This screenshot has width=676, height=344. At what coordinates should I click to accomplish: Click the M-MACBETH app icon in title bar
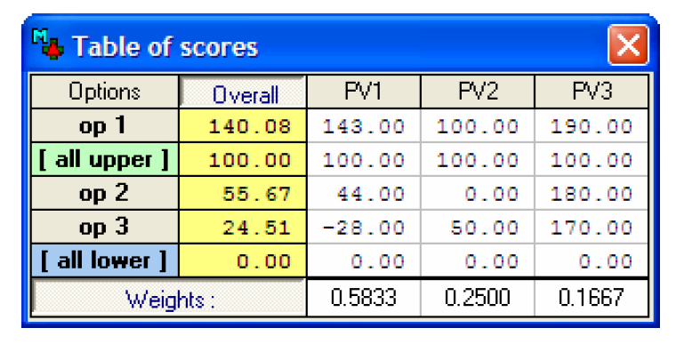[x=47, y=44]
